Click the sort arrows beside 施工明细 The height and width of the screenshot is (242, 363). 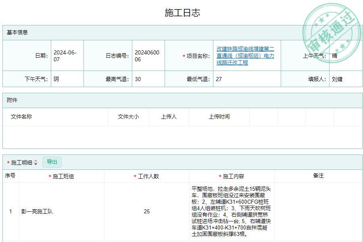tap(35, 163)
